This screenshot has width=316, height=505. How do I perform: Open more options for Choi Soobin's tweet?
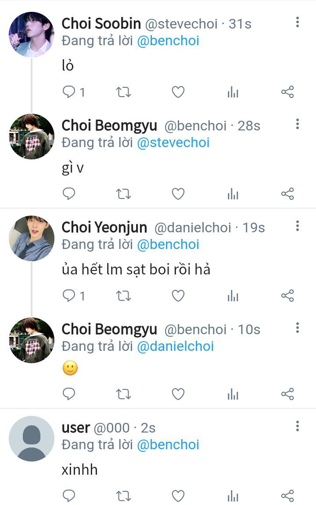click(x=298, y=22)
